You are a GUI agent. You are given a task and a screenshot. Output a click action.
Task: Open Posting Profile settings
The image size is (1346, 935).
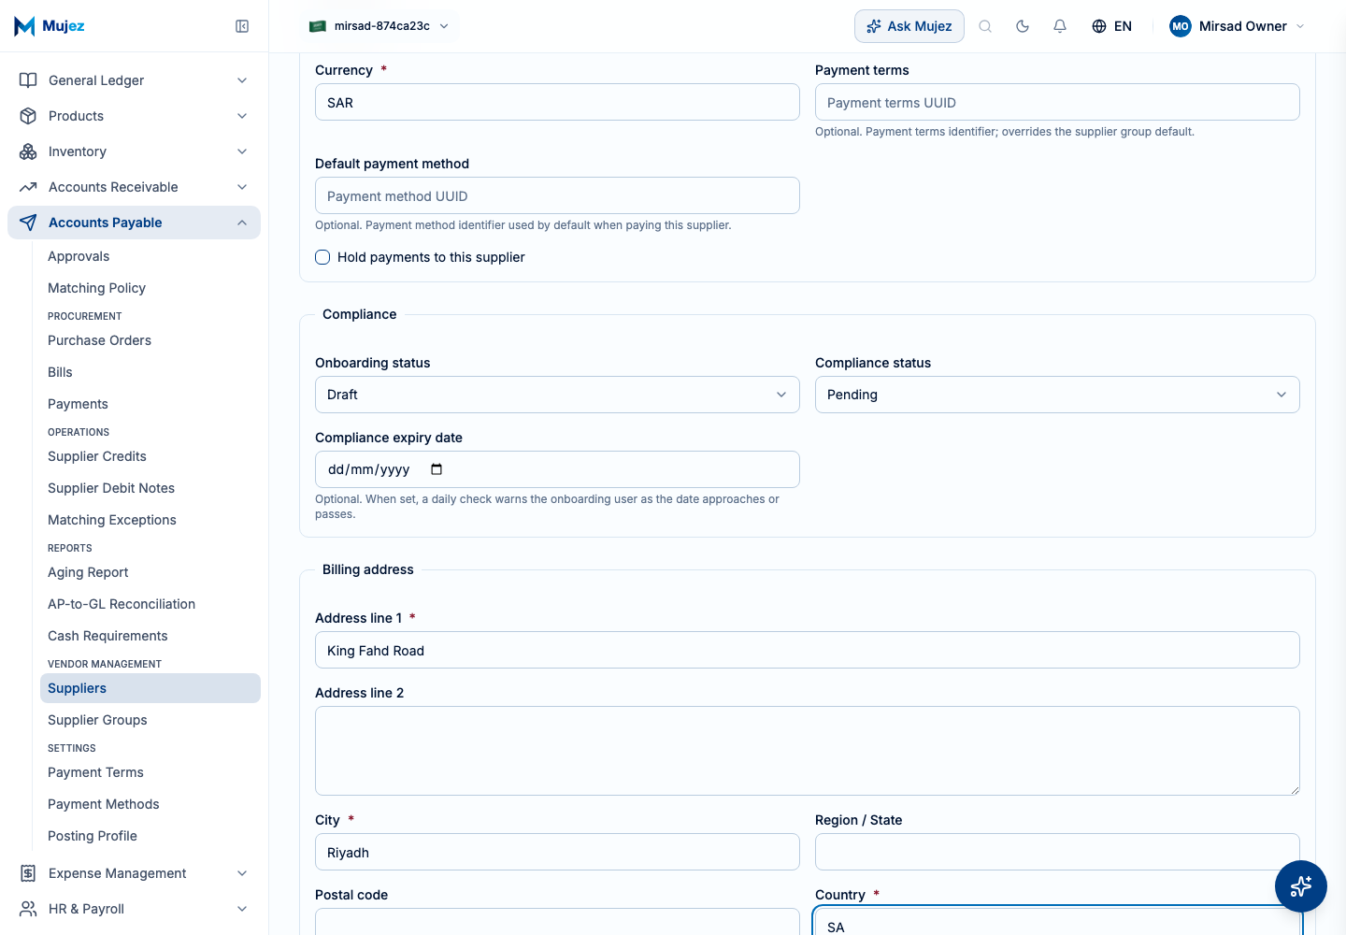(150, 836)
